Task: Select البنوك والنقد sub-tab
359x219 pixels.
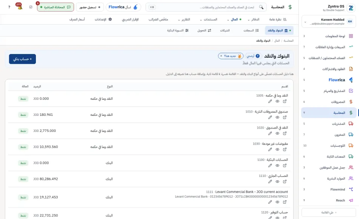Action: pos(279,30)
